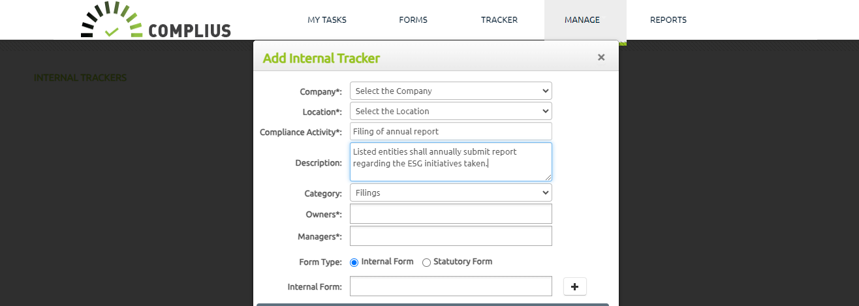Switch to the Tracker menu

[x=499, y=20]
